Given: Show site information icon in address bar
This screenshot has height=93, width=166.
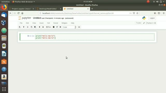Looking at the screenshot, I should (40, 13).
